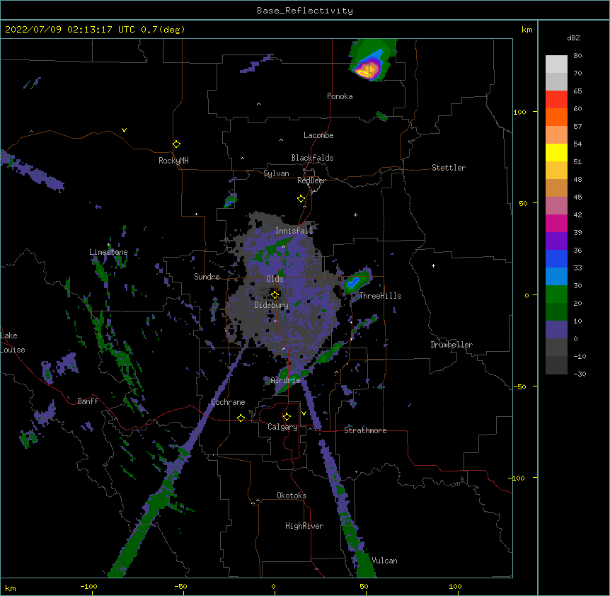Select the bright yellow swatch in dBZ legend
610x596 pixels.
[x=556, y=152]
